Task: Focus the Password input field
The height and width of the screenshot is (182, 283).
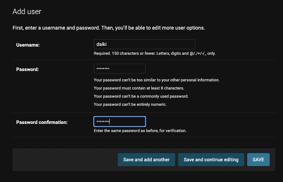Action: tap(120, 68)
